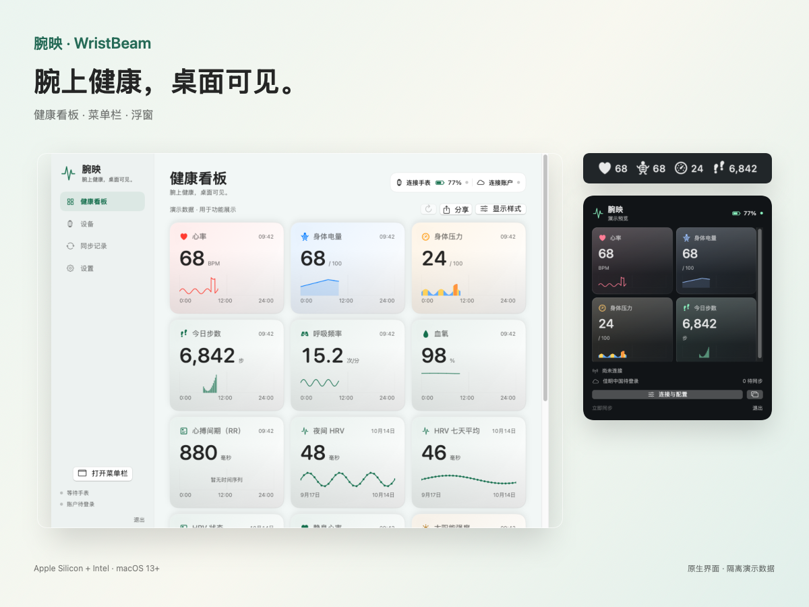The height and width of the screenshot is (607, 809).
Task: Click the 夜间 HRV dotted wave chart
Action: (347, 480)
